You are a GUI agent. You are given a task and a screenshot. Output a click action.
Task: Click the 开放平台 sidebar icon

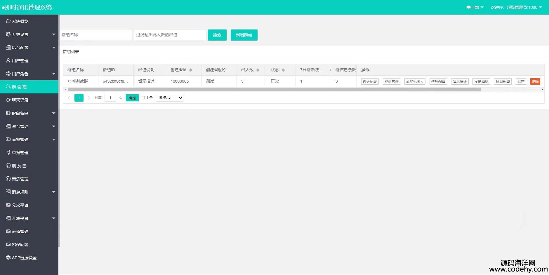pyautogui.click(x=8, y=218)
